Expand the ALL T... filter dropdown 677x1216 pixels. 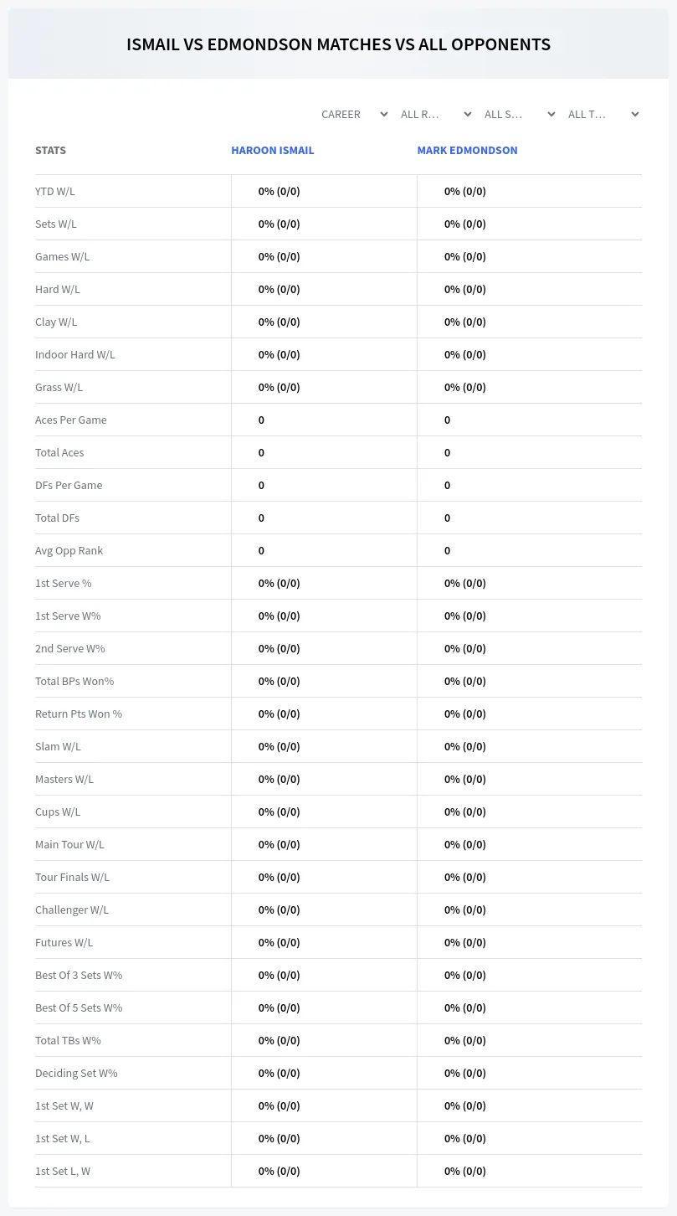[x=603, y=114]
